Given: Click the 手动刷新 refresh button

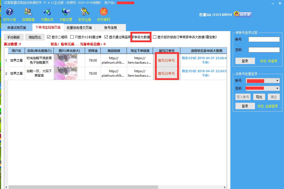Looking at the screenshot, I should click(x=13, y=37).
